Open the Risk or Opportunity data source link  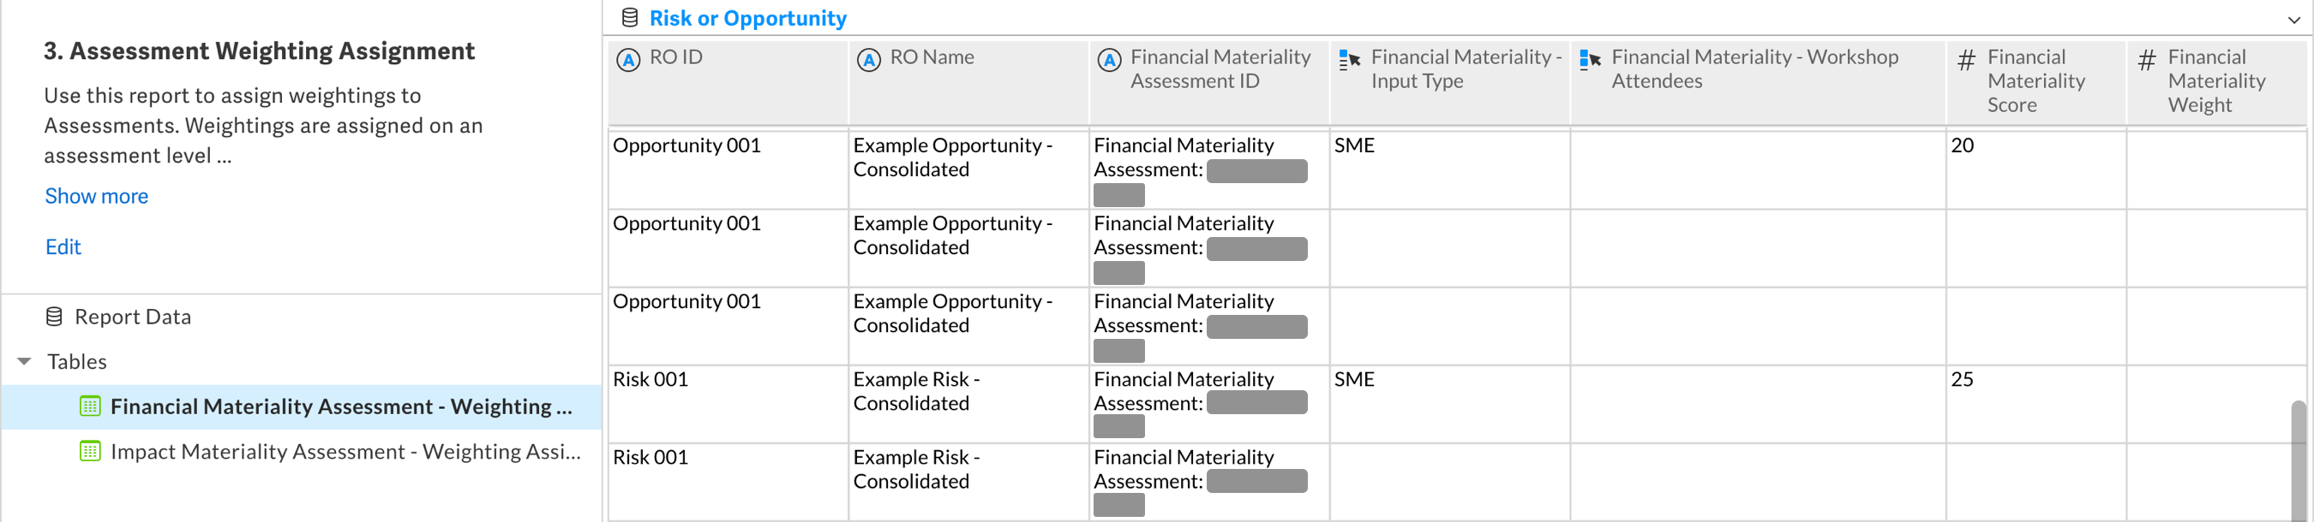(747, 18)
